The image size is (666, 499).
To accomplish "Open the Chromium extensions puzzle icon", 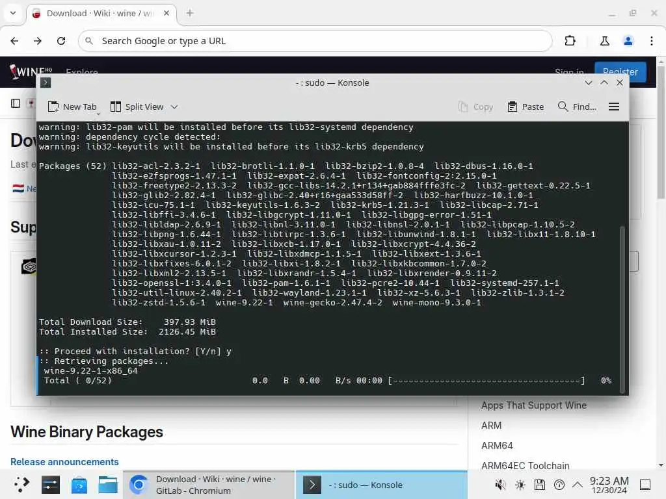I will (x=570, y=41).
